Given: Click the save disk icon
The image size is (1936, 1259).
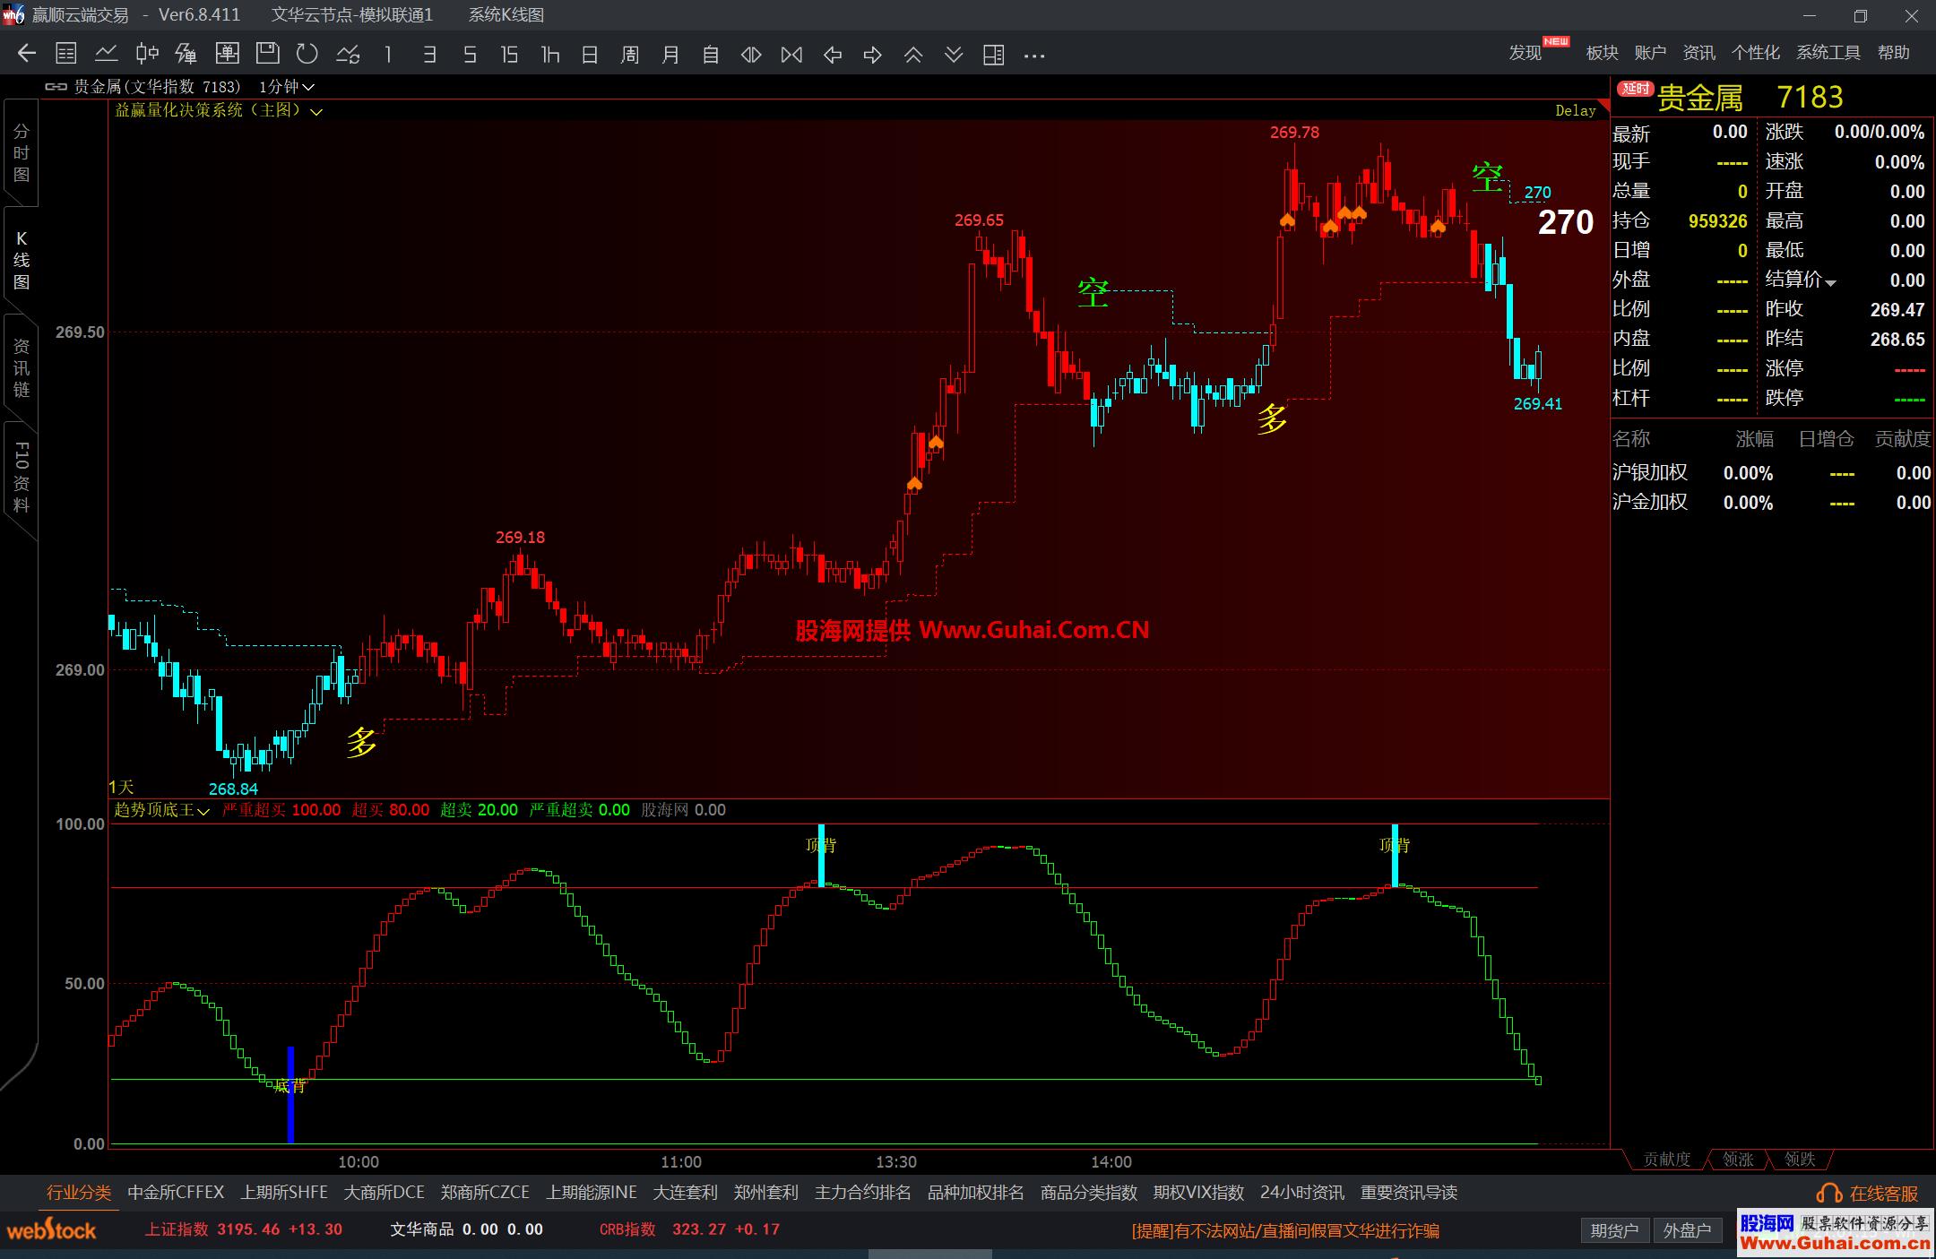Looking at the screenshot, I should click(x=267, y=55).
